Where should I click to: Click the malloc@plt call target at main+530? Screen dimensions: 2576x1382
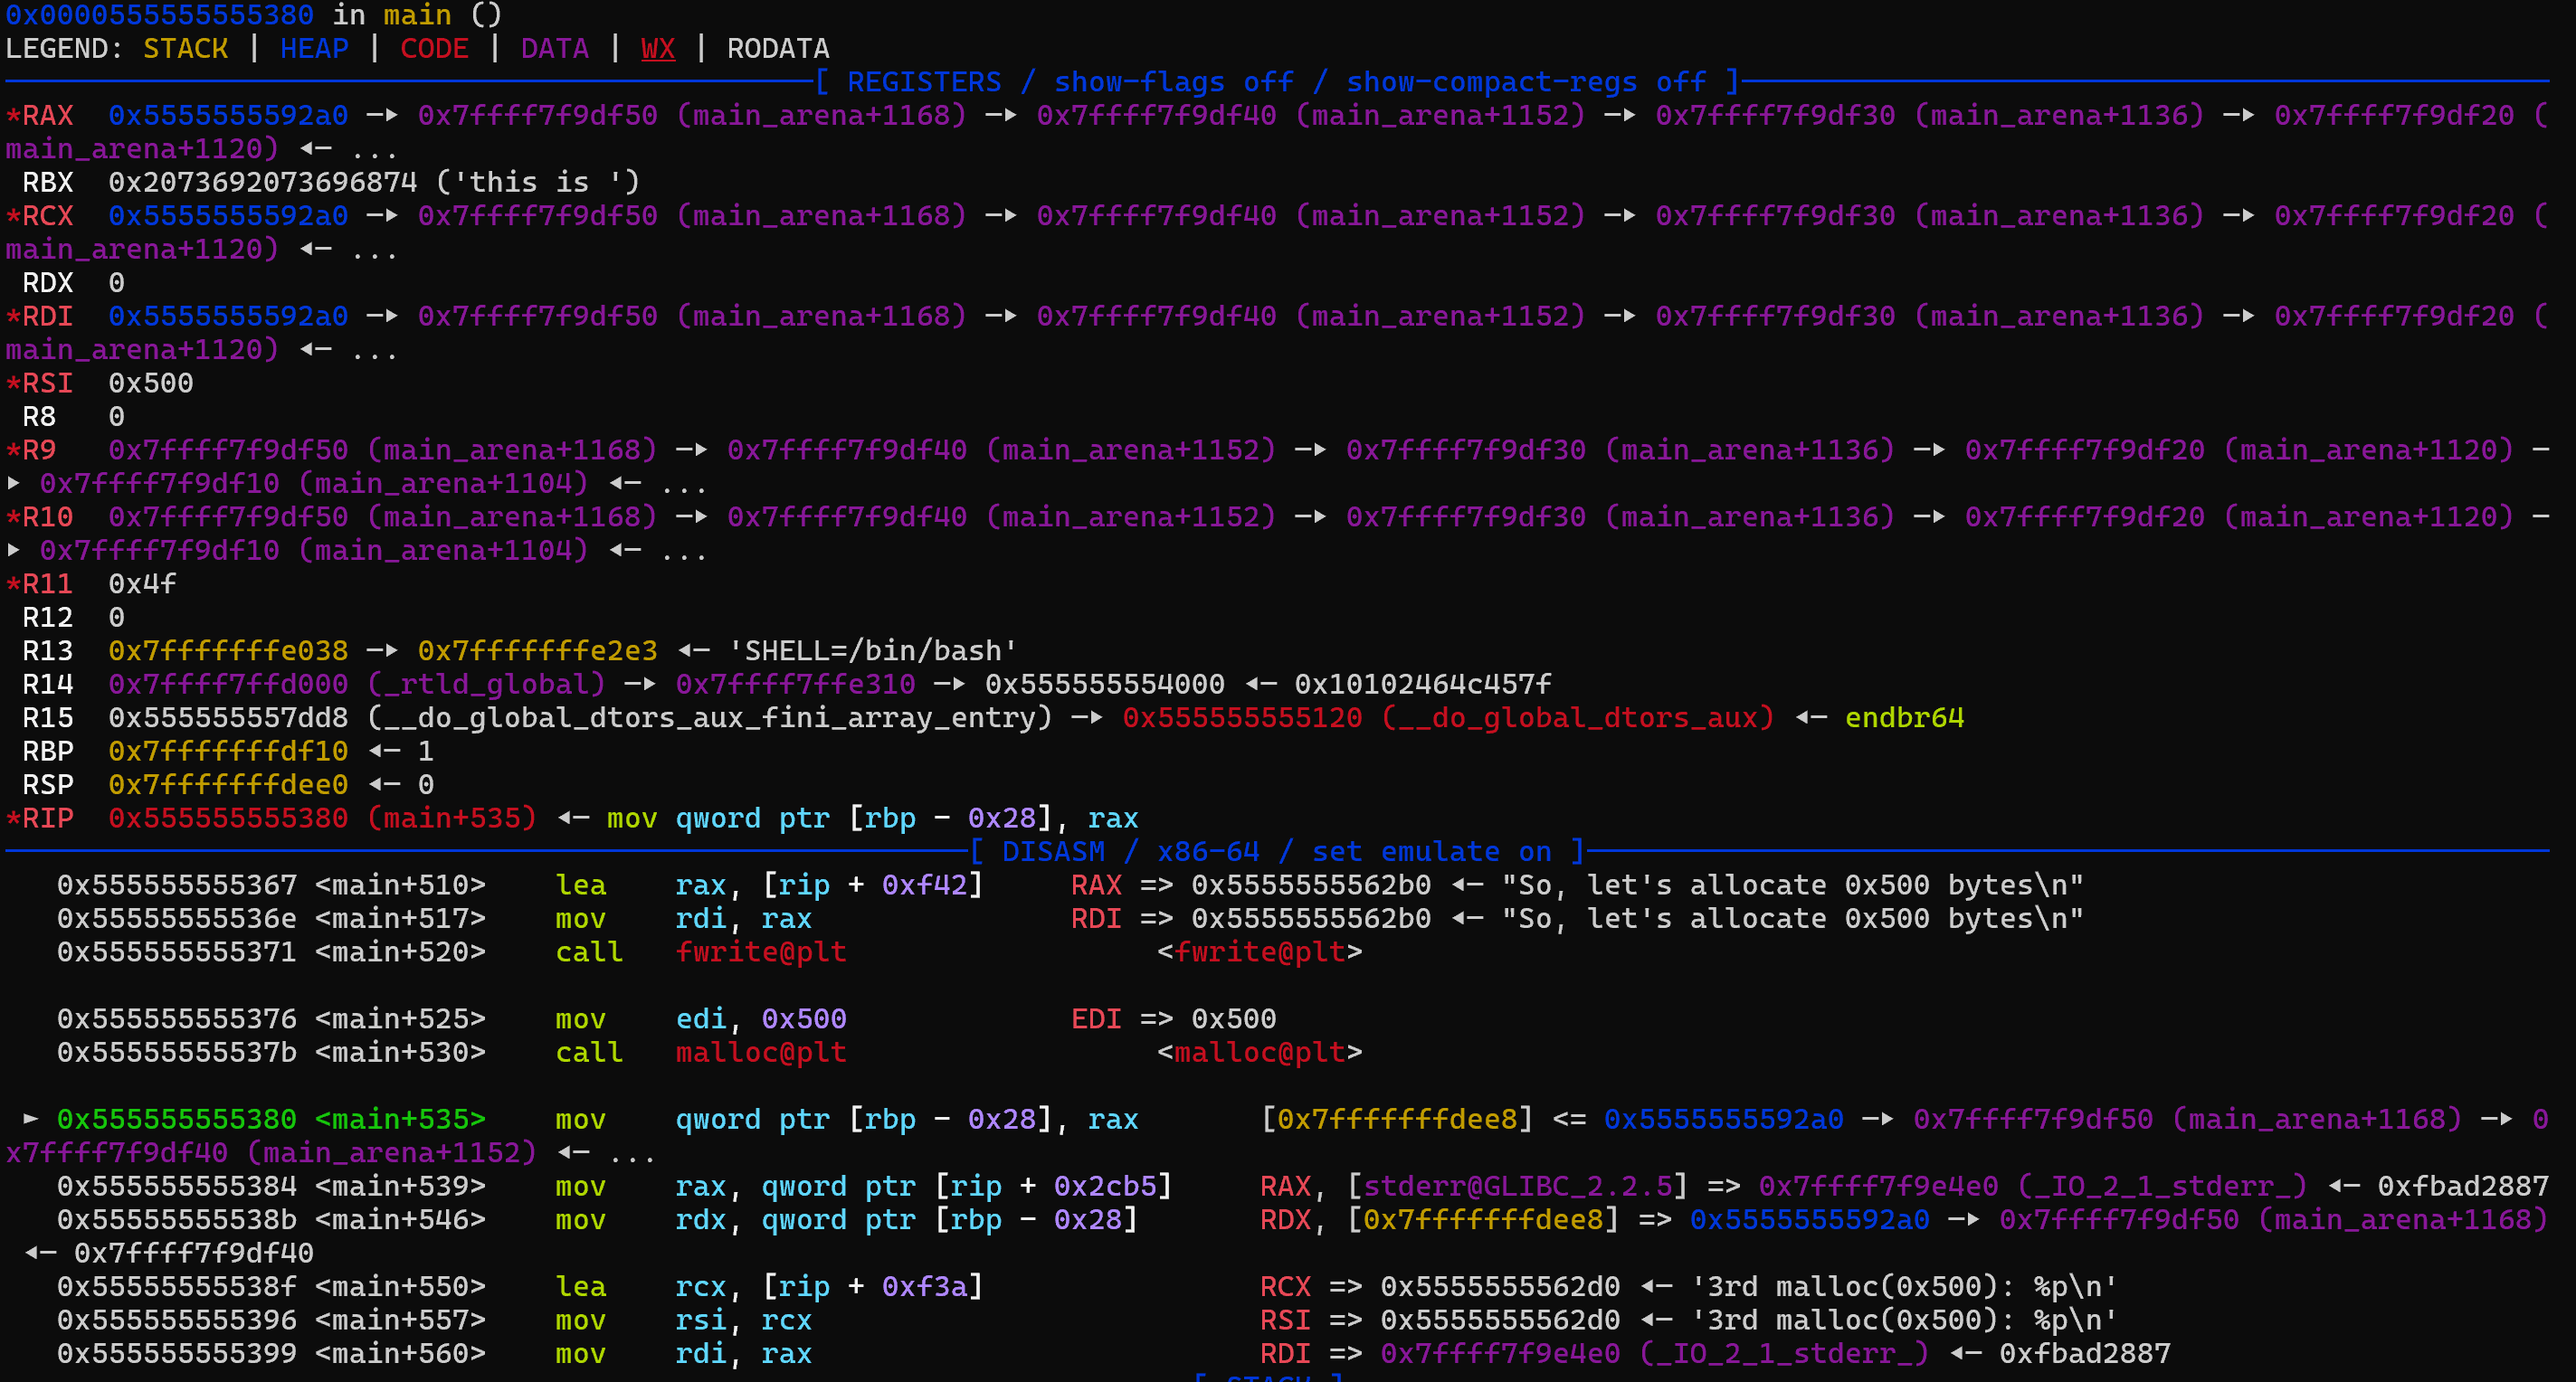coord(760,1052)
